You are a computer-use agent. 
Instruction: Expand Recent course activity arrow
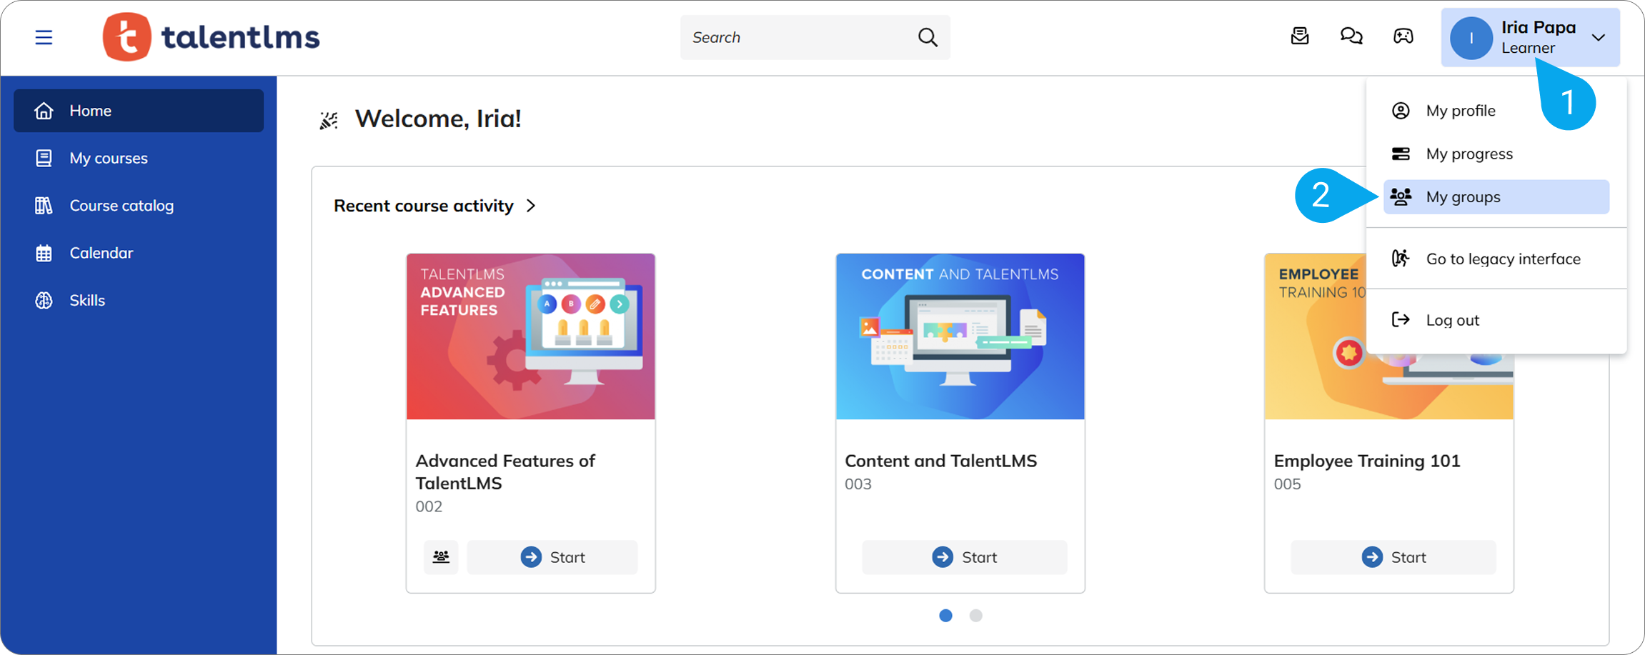click(x=531, y=206)
